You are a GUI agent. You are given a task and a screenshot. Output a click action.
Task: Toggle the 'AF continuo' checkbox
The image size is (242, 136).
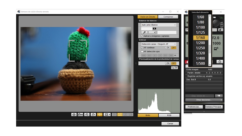pyautogui.click(x=142, y=48)
